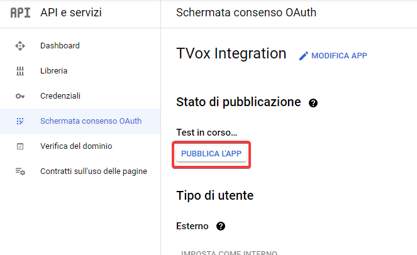Click the Contratti sull'uso settings-list icon
This screenshot has height=255, width=417.
click(x=20, y=171)
